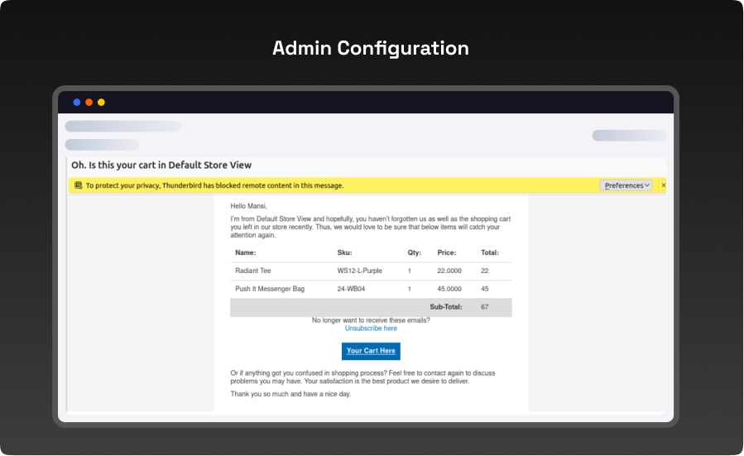Click the Thunderbird blocked remote content message text
Screen dimensions: 744x456
point(214,185)
